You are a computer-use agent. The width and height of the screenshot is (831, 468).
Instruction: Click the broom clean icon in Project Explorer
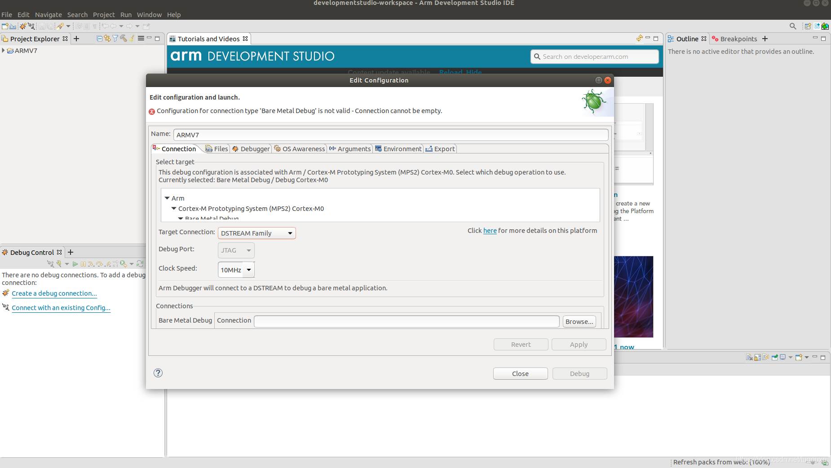[132, 39]
